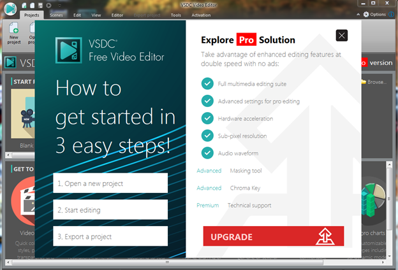
Task: Click the blue info about icon
Action: click(392, 15)
